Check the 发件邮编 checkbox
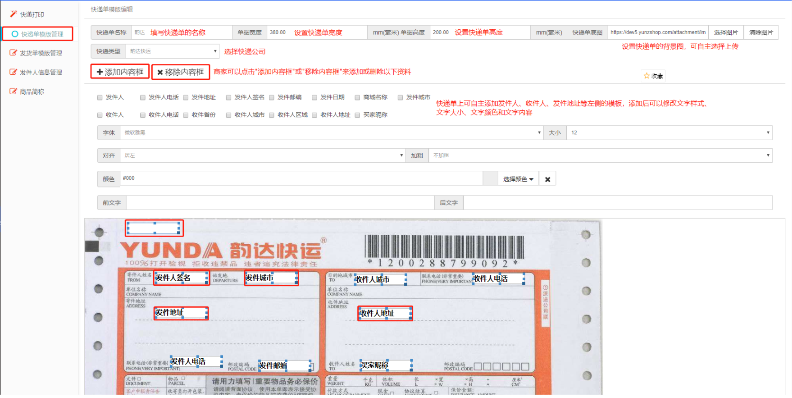 272,97
